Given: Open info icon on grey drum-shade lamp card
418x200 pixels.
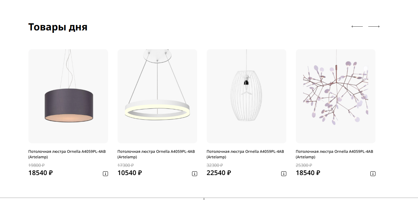Looking at the screenshot, I should click(105, 174).
